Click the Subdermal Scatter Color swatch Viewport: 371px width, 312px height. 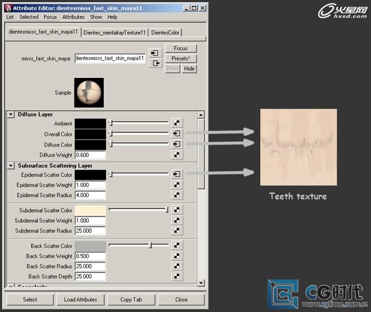90,210
